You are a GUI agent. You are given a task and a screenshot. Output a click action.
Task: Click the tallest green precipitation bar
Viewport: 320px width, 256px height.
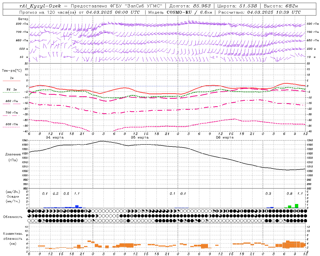click(296, 206)
